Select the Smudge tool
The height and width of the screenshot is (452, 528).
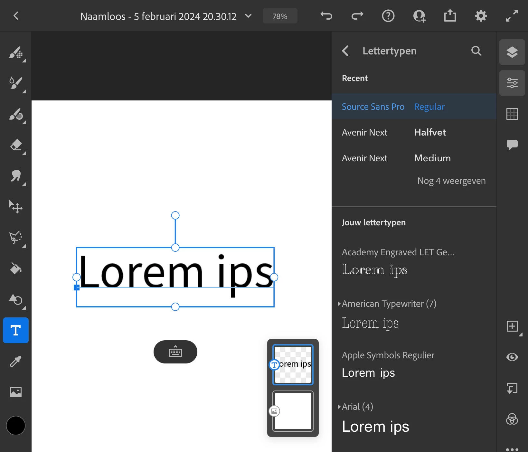tap(16, 176)
